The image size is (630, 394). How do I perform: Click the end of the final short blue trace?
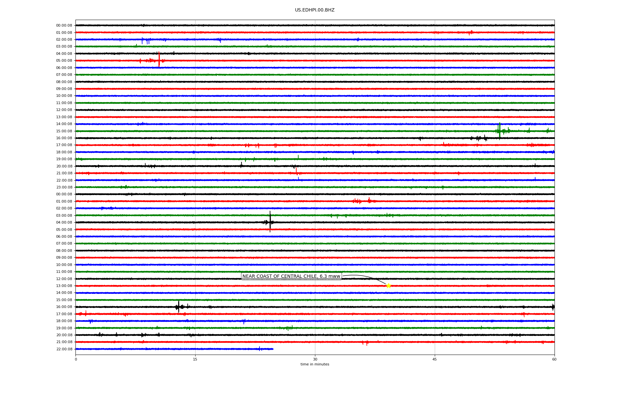(273, 349)
